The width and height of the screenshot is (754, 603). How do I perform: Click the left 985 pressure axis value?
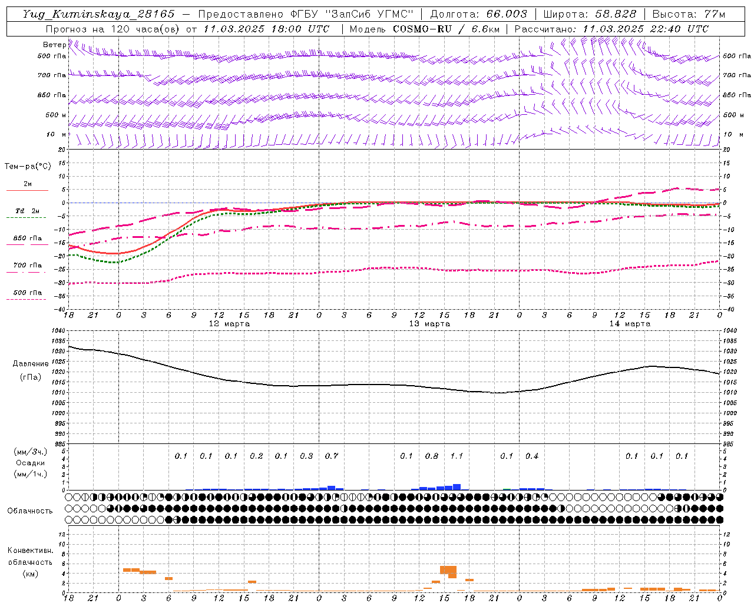coord(61,444)
